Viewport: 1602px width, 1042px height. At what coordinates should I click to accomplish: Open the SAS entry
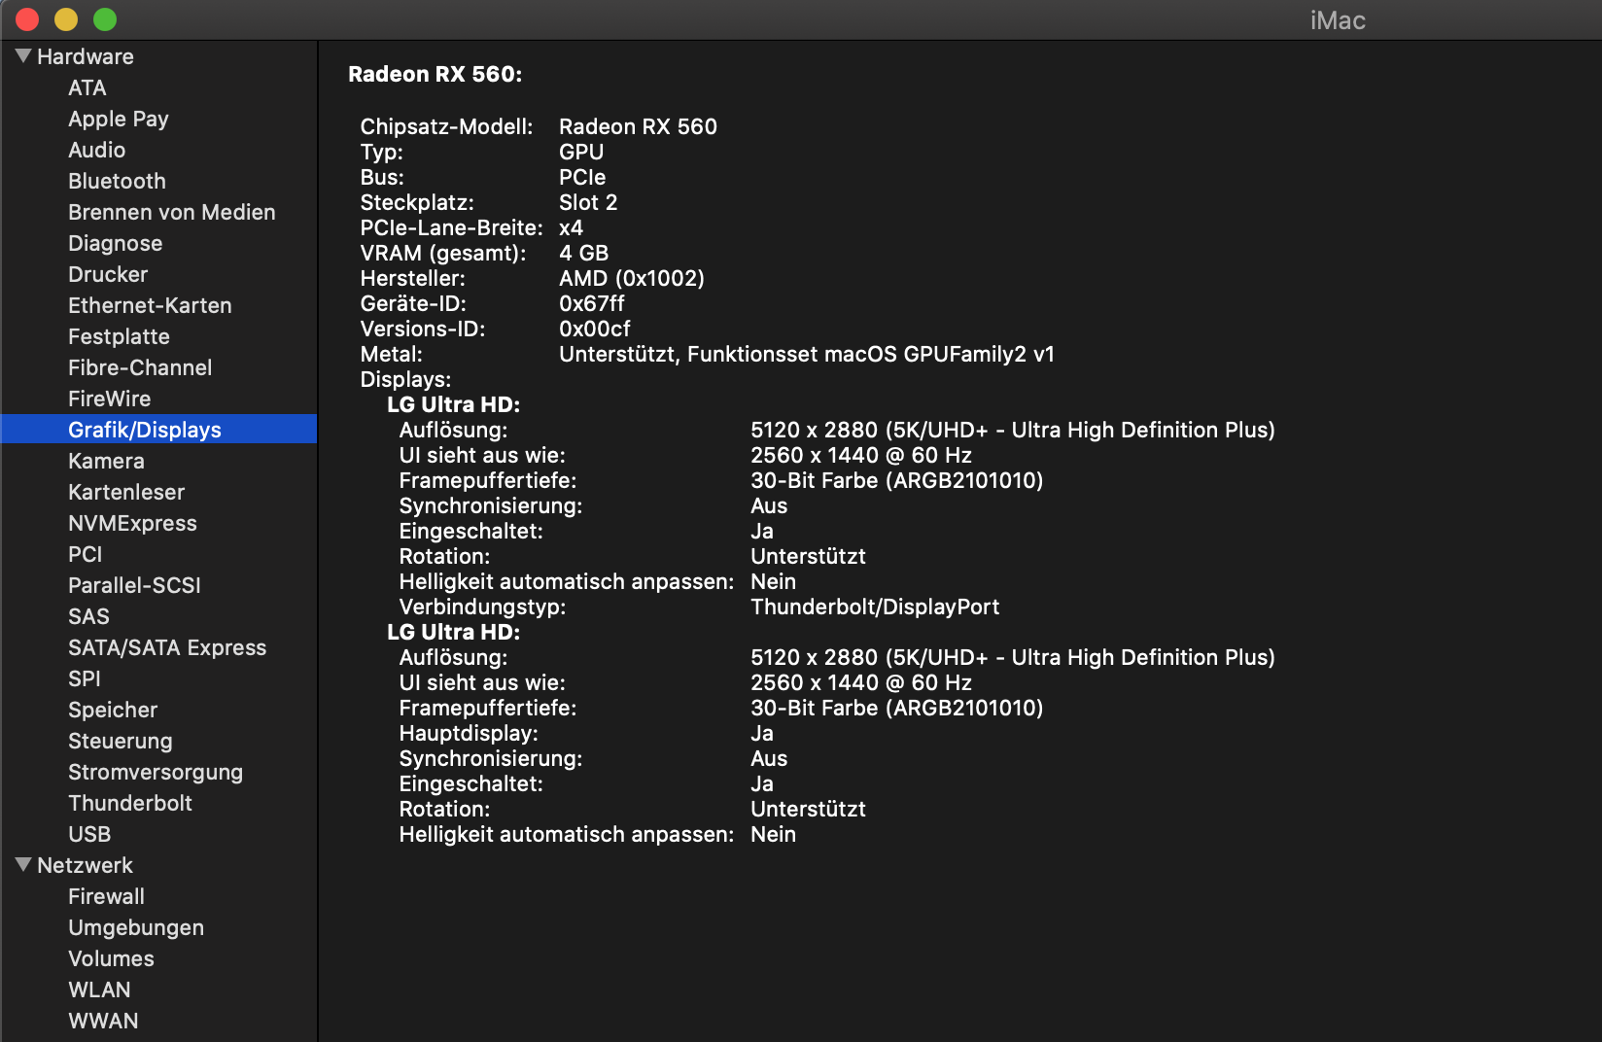coord(88,616)
